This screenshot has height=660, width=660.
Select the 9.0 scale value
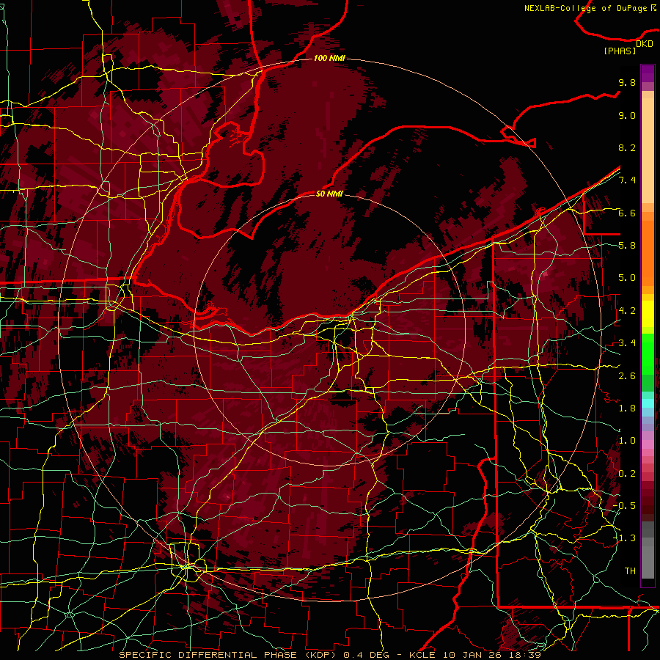tap(627, 115)
